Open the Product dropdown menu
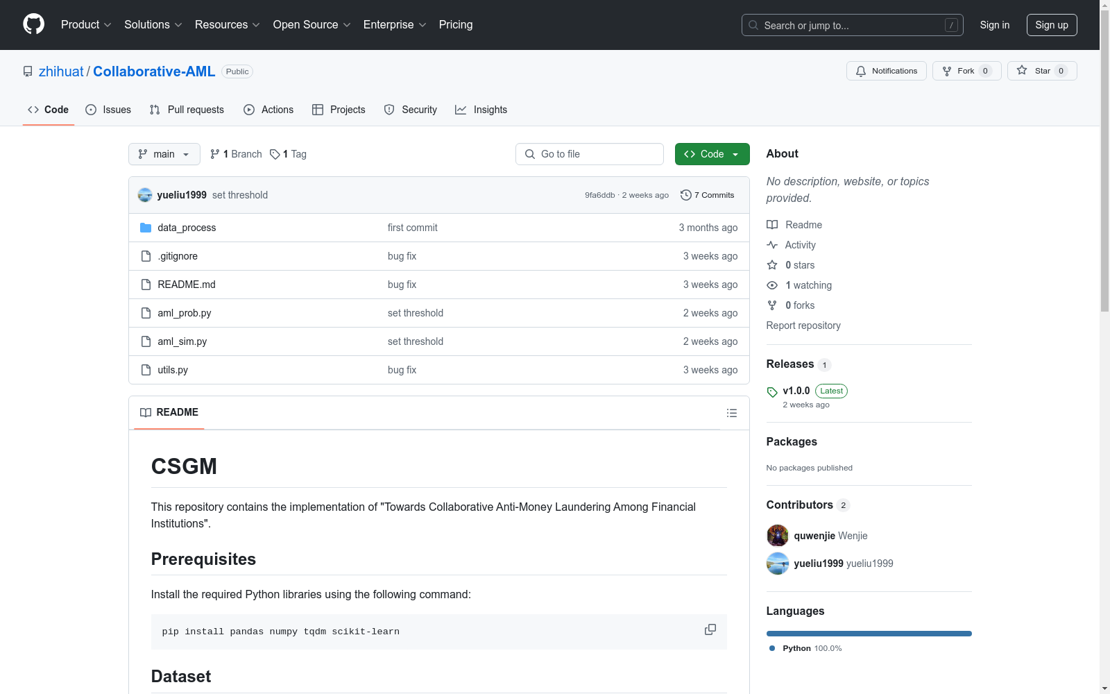 tap(86, 24)
